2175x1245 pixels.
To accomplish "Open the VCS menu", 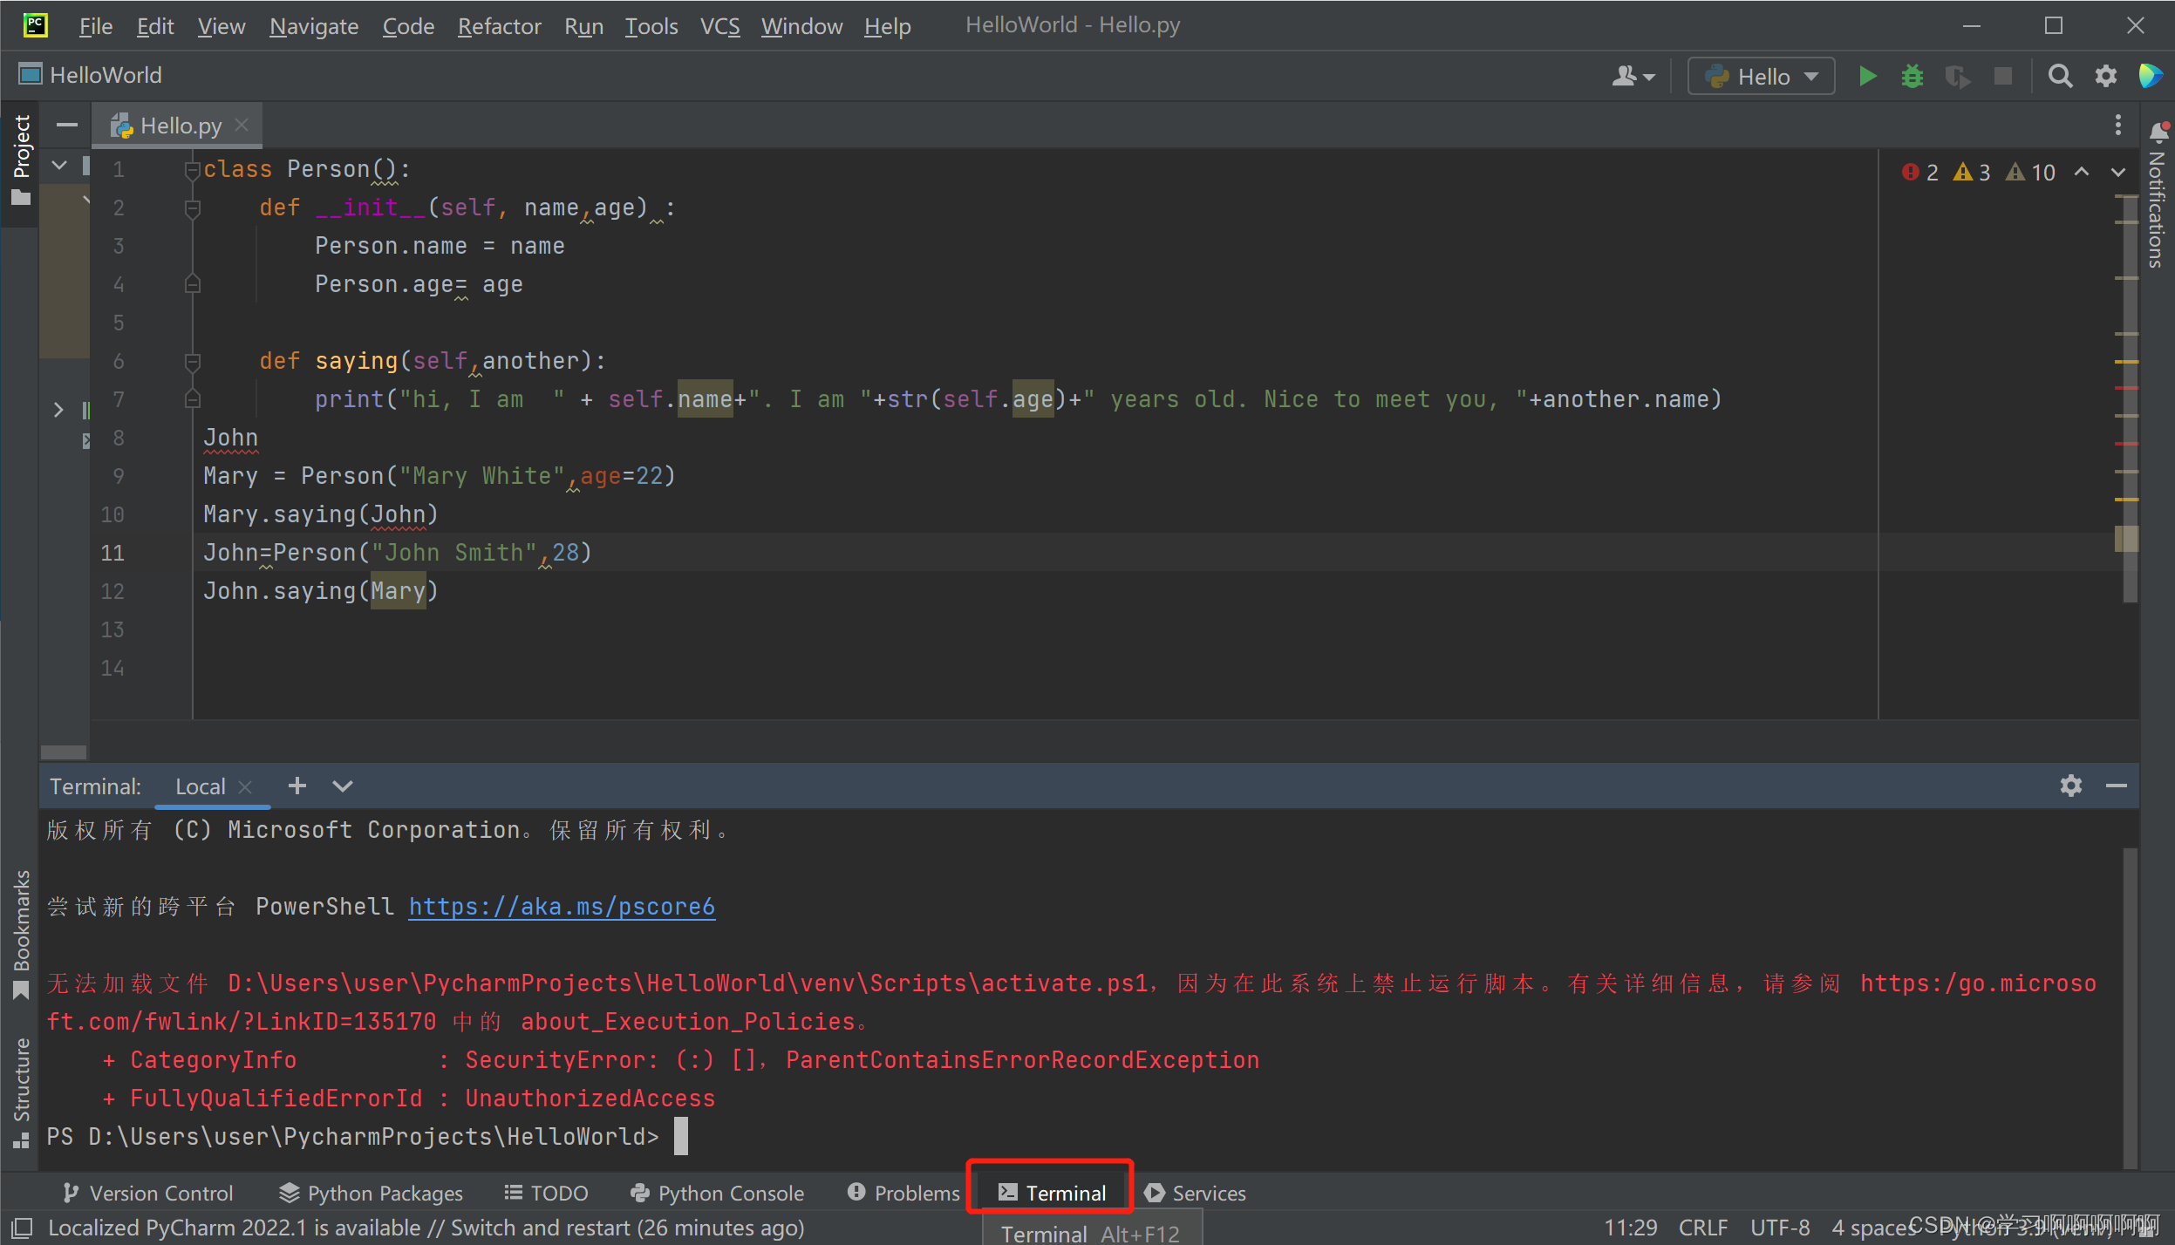I will (719, 26).
